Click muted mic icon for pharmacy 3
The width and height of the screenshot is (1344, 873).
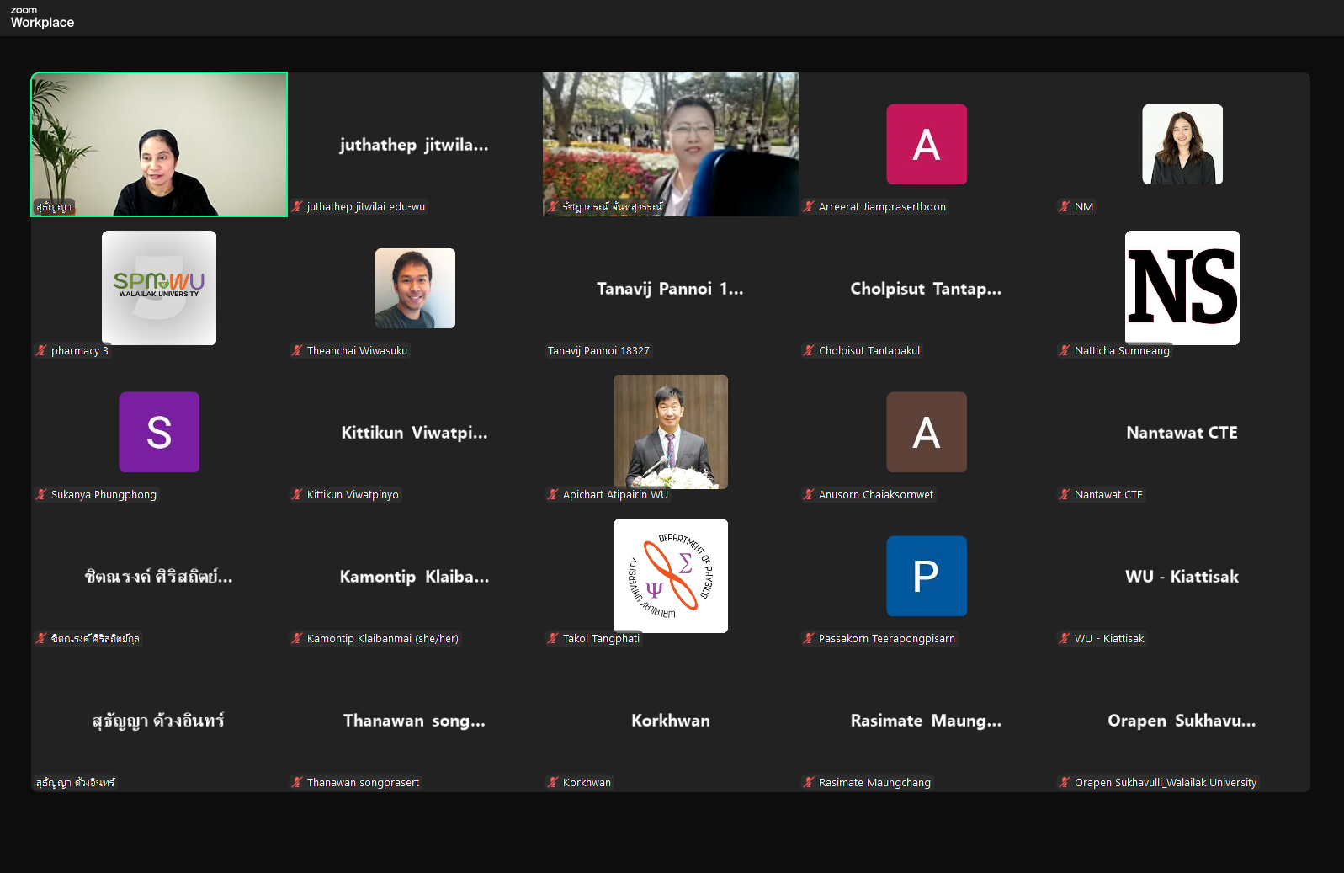(x=41, y=351)
